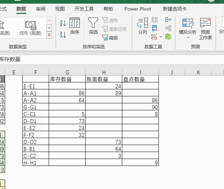Select the Currency (货币 英语) data type
Image resolution: width=224 pixels, height=189 pixels.
(x=30, y=28)
